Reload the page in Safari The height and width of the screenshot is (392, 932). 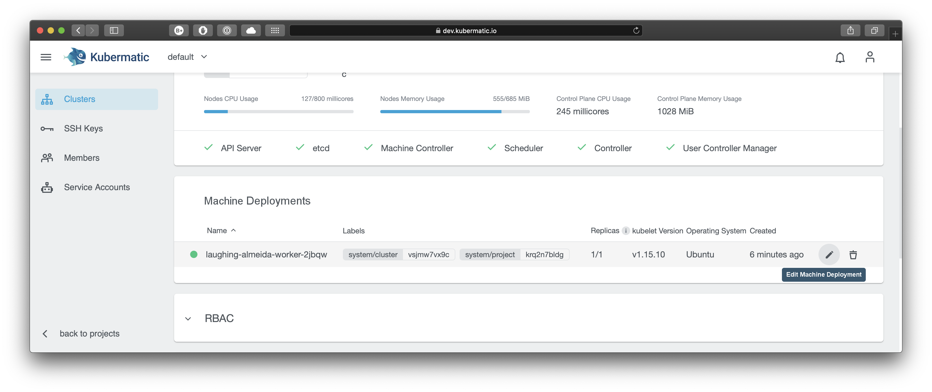pyautogui.click(x=636, y=30)
